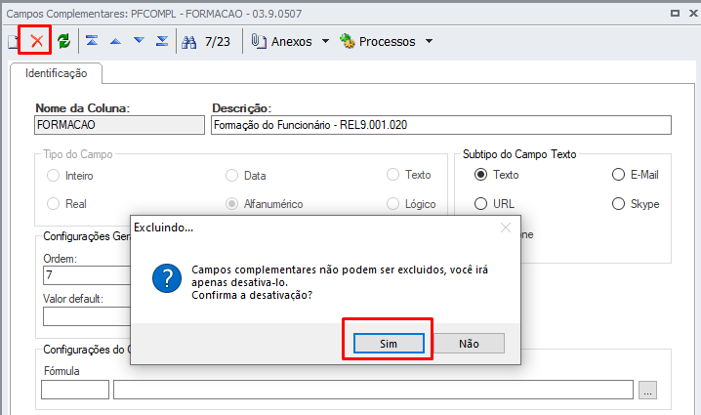701x415 pixels.
Task: Select the URL subtype radio button
Action: pyautogui.click(x=480, y=204)
